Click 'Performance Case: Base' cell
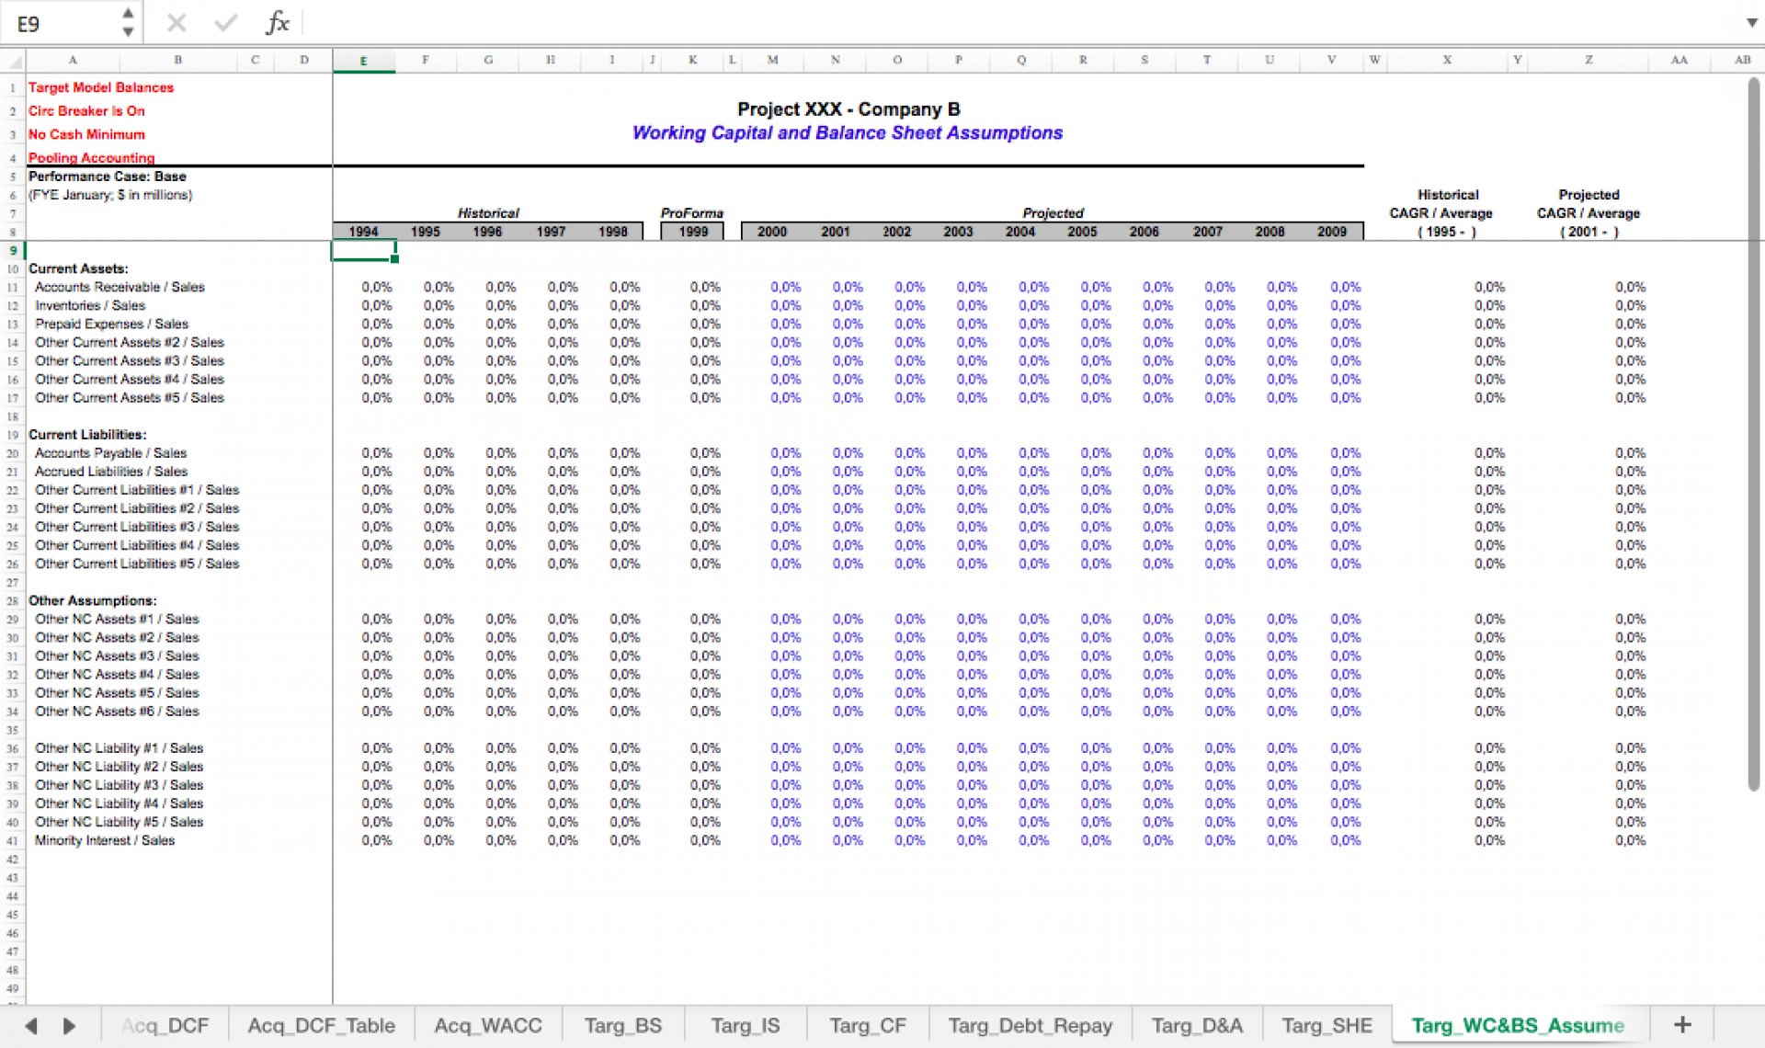Screen dimensions: 1765x1048 [x=107, y=177]
